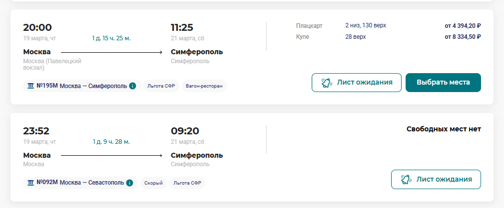Click the train icon before №092М
This screenshot has height=208, width=504.
(x=30, y=183)
